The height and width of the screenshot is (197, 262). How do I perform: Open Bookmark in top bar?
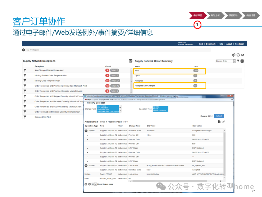(211, 44)
